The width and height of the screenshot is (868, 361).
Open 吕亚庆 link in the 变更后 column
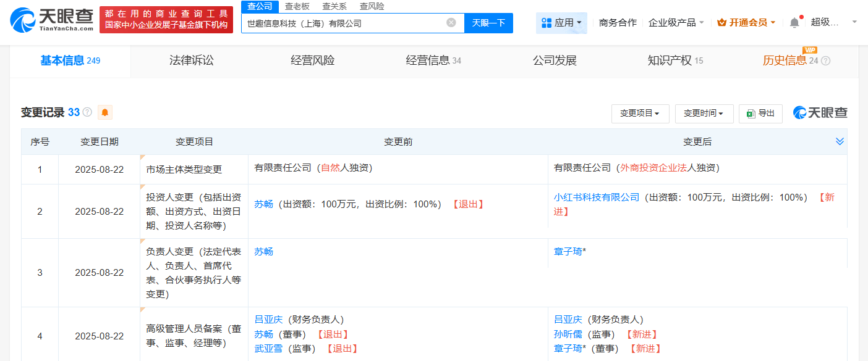(568, 320)
